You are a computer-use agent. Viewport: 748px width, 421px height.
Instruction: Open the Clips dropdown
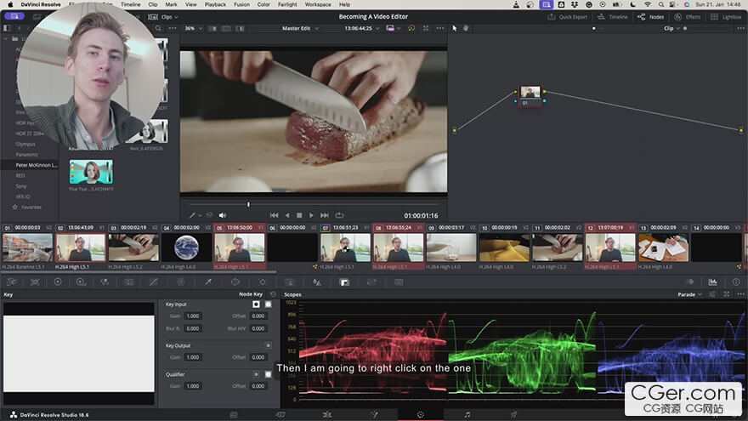tap(163, 17)
